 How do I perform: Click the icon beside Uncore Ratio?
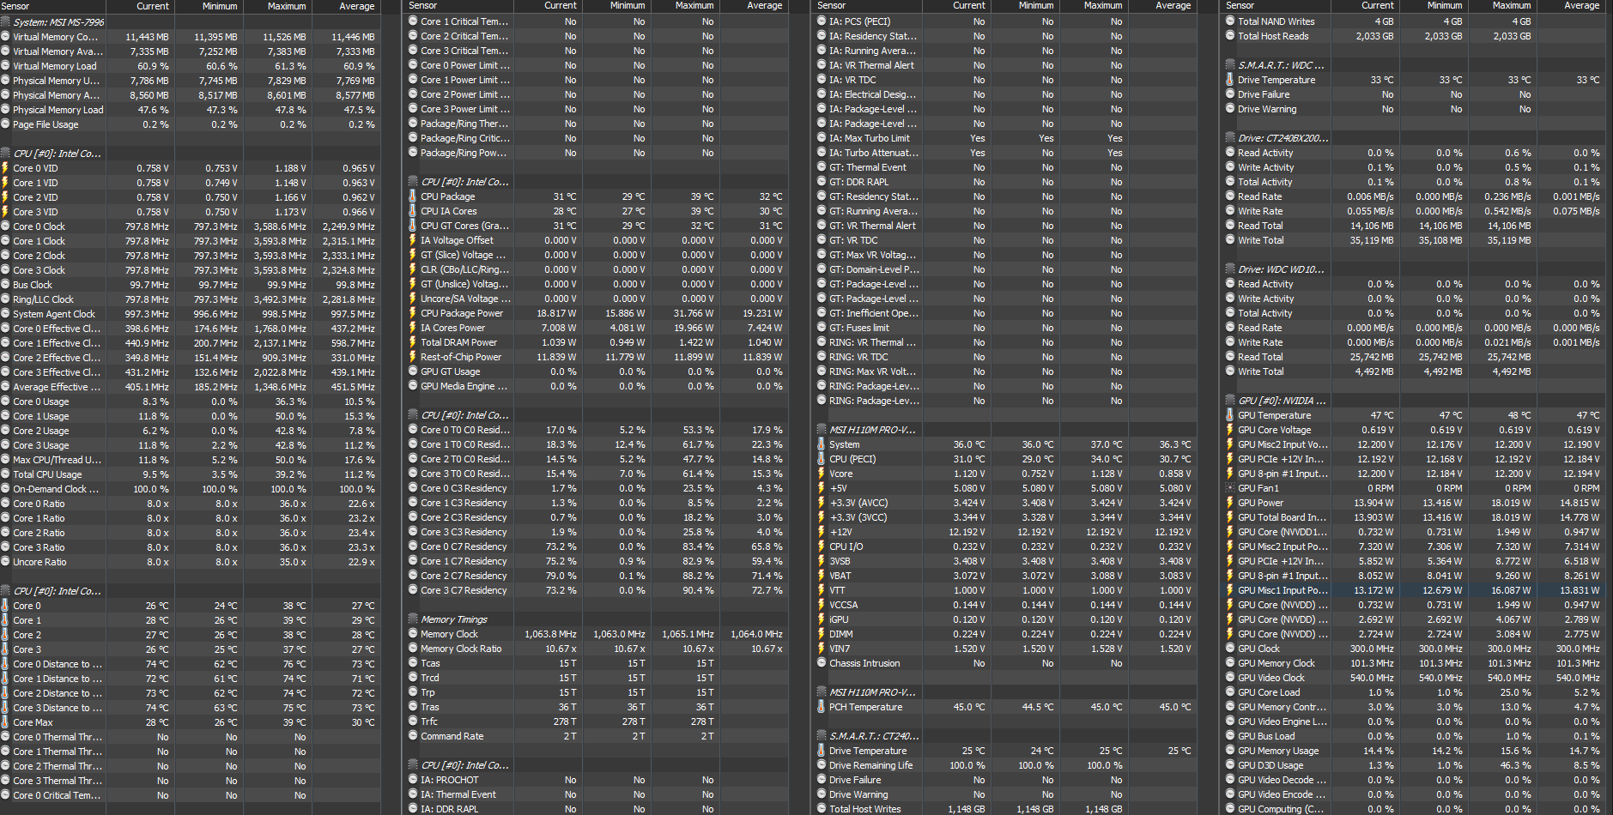5,562
